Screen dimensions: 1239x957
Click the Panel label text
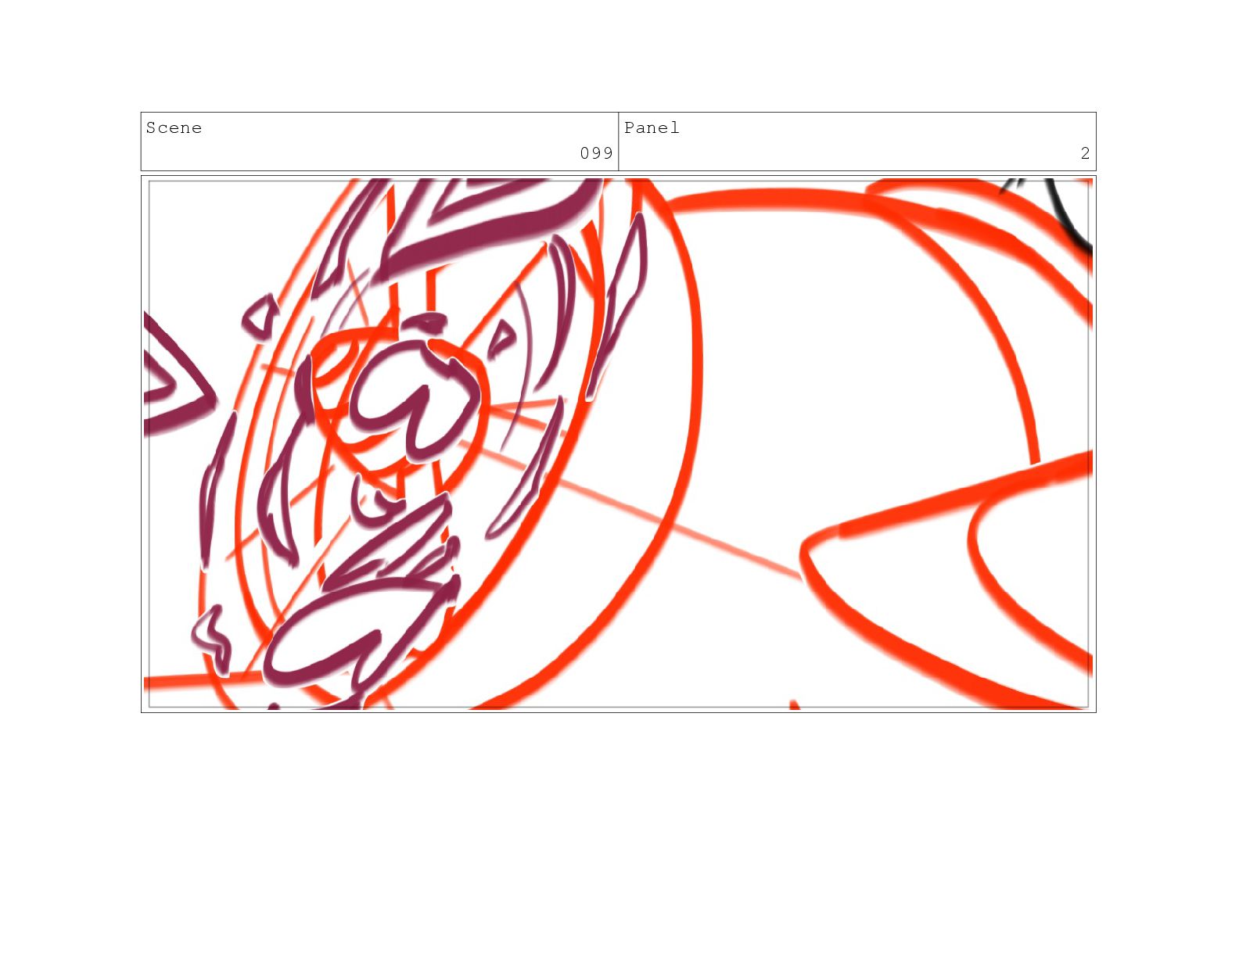(x=652, y=128)
